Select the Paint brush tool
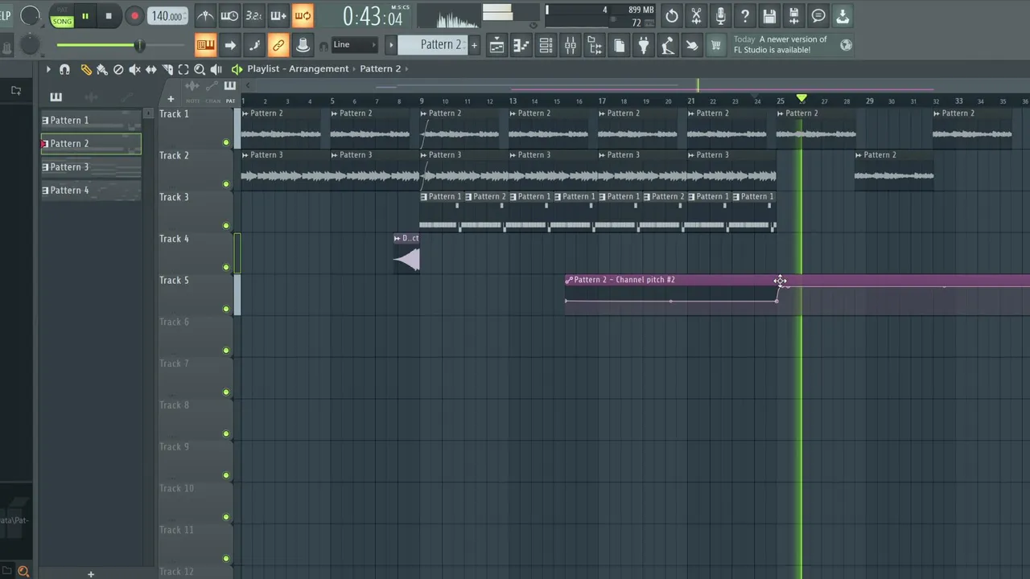Viewport: 1030px width, 579px height. (x=102, y=69)
